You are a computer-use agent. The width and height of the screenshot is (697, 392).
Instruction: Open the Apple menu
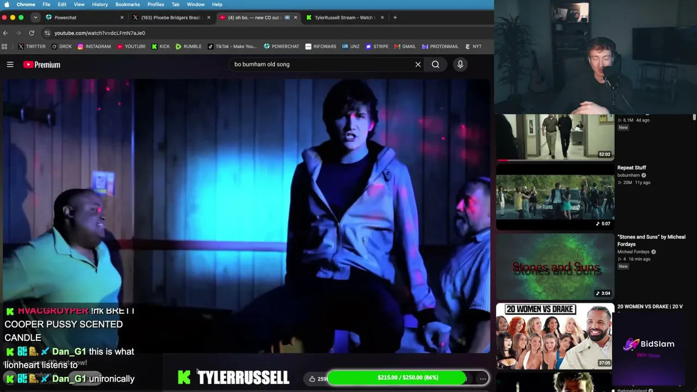[7, 4]
